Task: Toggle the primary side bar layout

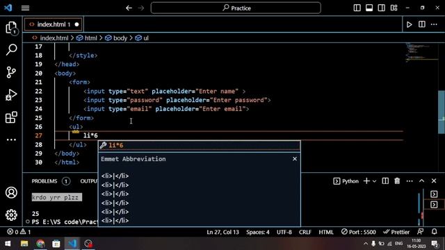Action: pyautogui.click(x=357, y=8)
